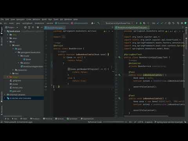Hide the Project tool window
Image resolution: width=188 pixels, height=141 pixels.
(42, 27)
